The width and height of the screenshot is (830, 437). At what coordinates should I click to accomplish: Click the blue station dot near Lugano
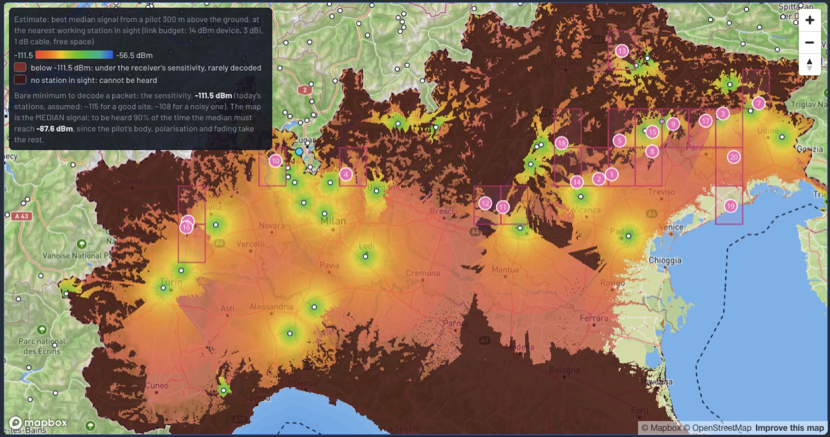point(299,152)
